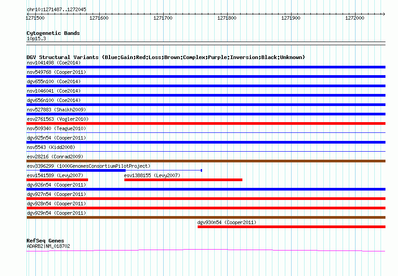Screen dimensions: 398x276
Task: Open the nsv549768 (Cooper2011) variant label
Action: tap(56, 72)
